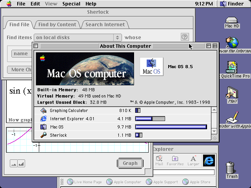Open the 'on local disks' dropdown
The width and height of the screenshot is (251, 188).
click(78, 38)
